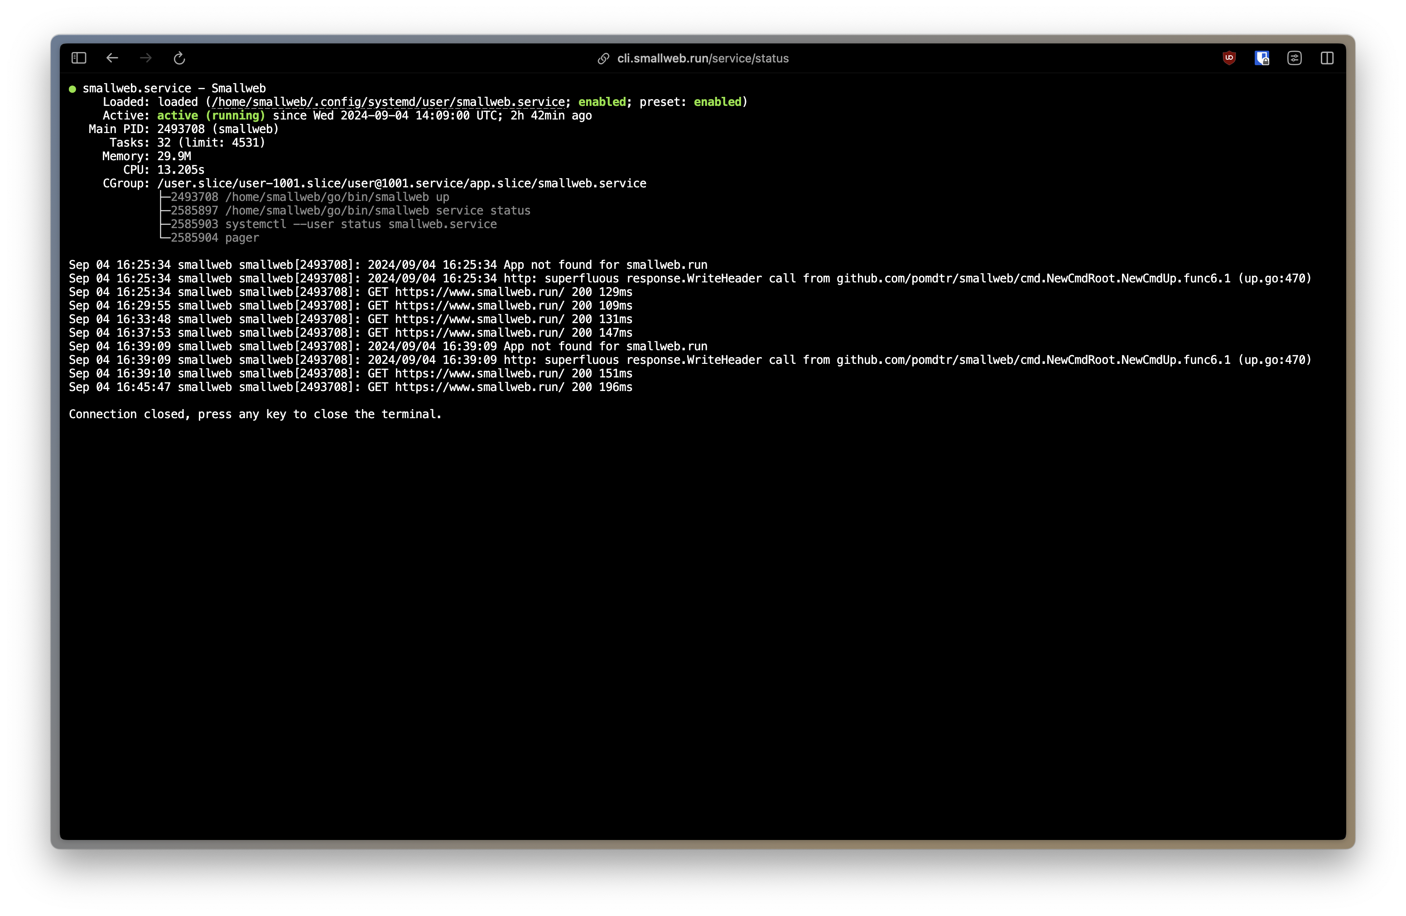Click the 'CPU: 13.205s' line
The height and width of the screenshot is (916, 1406).
pyautogui.click(x=164, y=170)
